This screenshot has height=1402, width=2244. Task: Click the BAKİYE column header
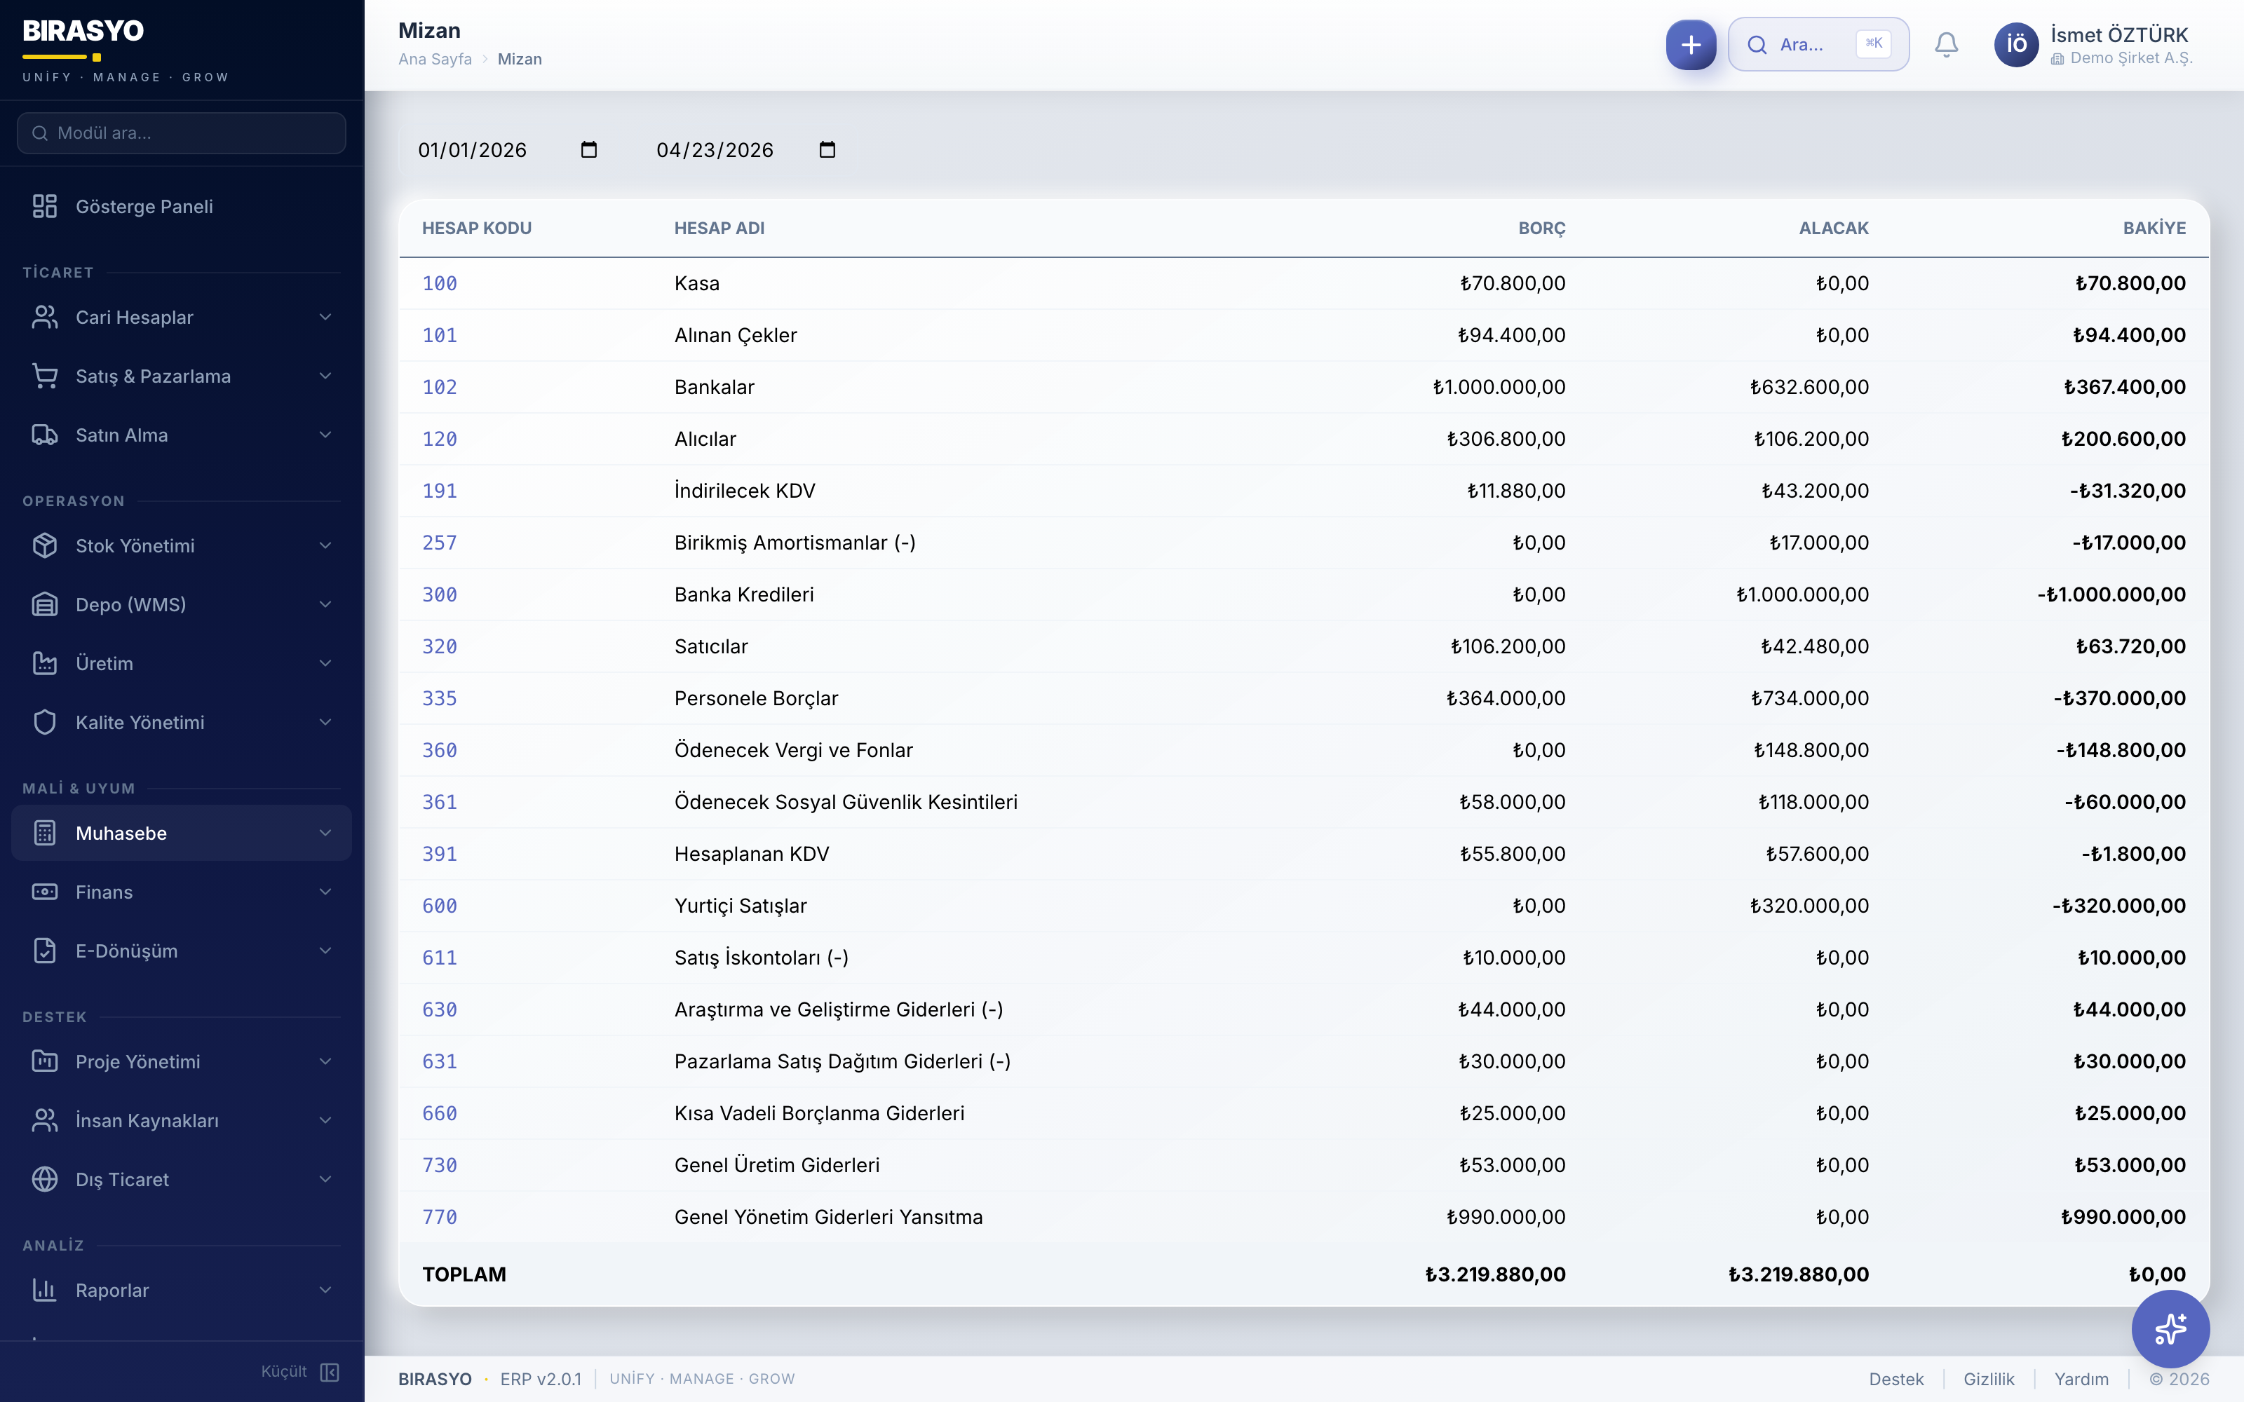click(2154, 228)
